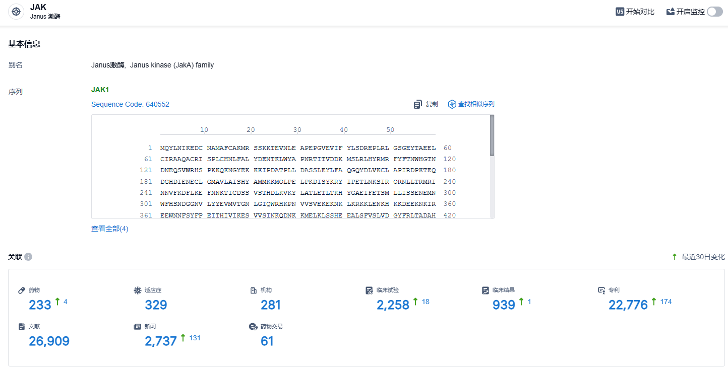
Task: Click the VS compare icon
Action: coord(620,12)
